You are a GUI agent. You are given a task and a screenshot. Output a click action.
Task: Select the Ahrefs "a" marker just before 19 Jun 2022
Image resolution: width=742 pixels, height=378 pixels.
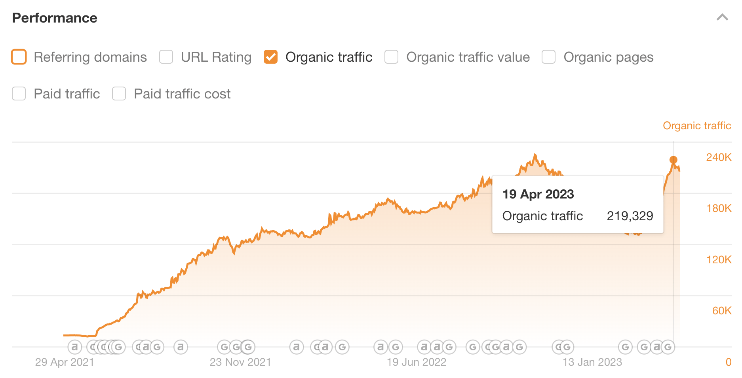[x=381, y=347]
